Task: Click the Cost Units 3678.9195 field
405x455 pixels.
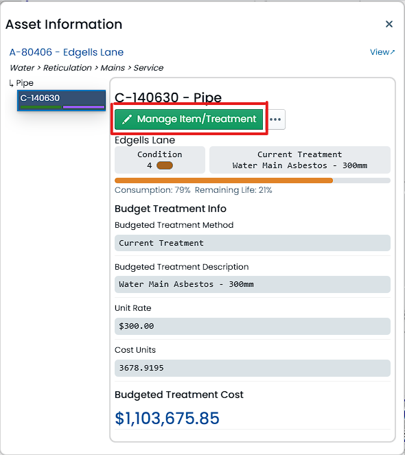Action: (x=253, y=368)
